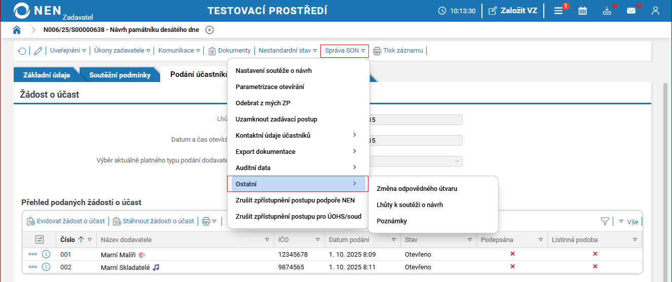The image size is (672, 282).
Task: Click Stáhnout žádosti o účast
Action: tap(154, 221)
